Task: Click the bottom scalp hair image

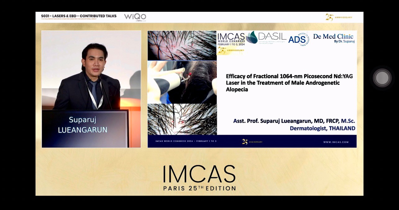Action: click(x=182, y=119)
